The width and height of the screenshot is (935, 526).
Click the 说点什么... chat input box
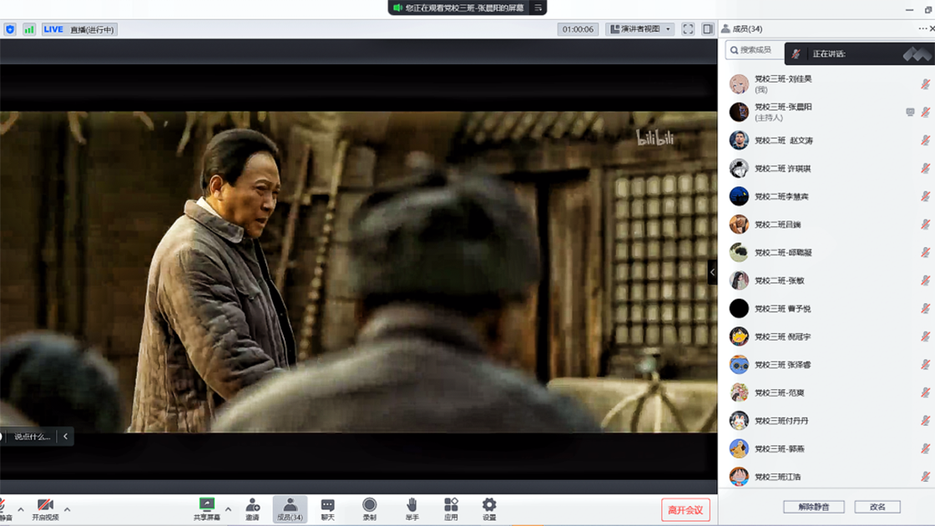(32, 437)
